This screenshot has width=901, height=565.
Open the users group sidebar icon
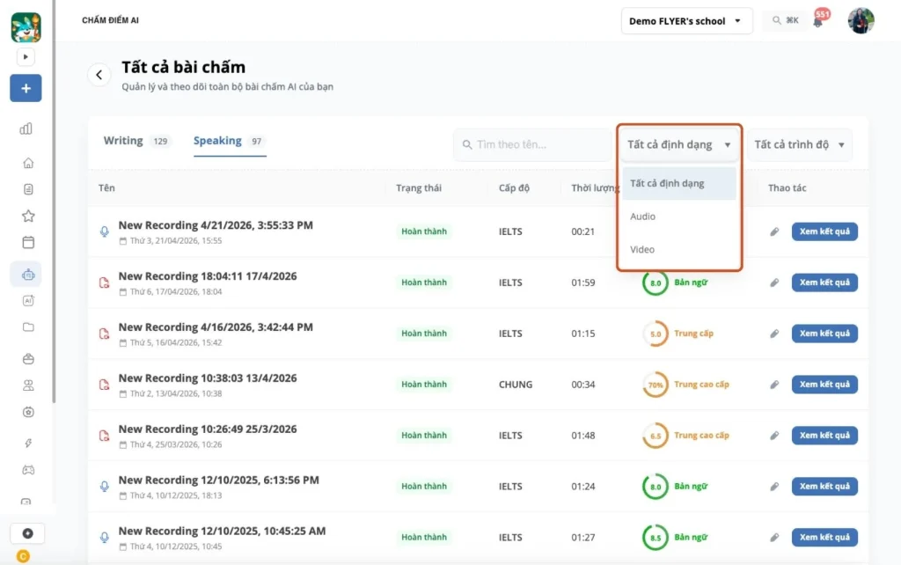point(28,385)
